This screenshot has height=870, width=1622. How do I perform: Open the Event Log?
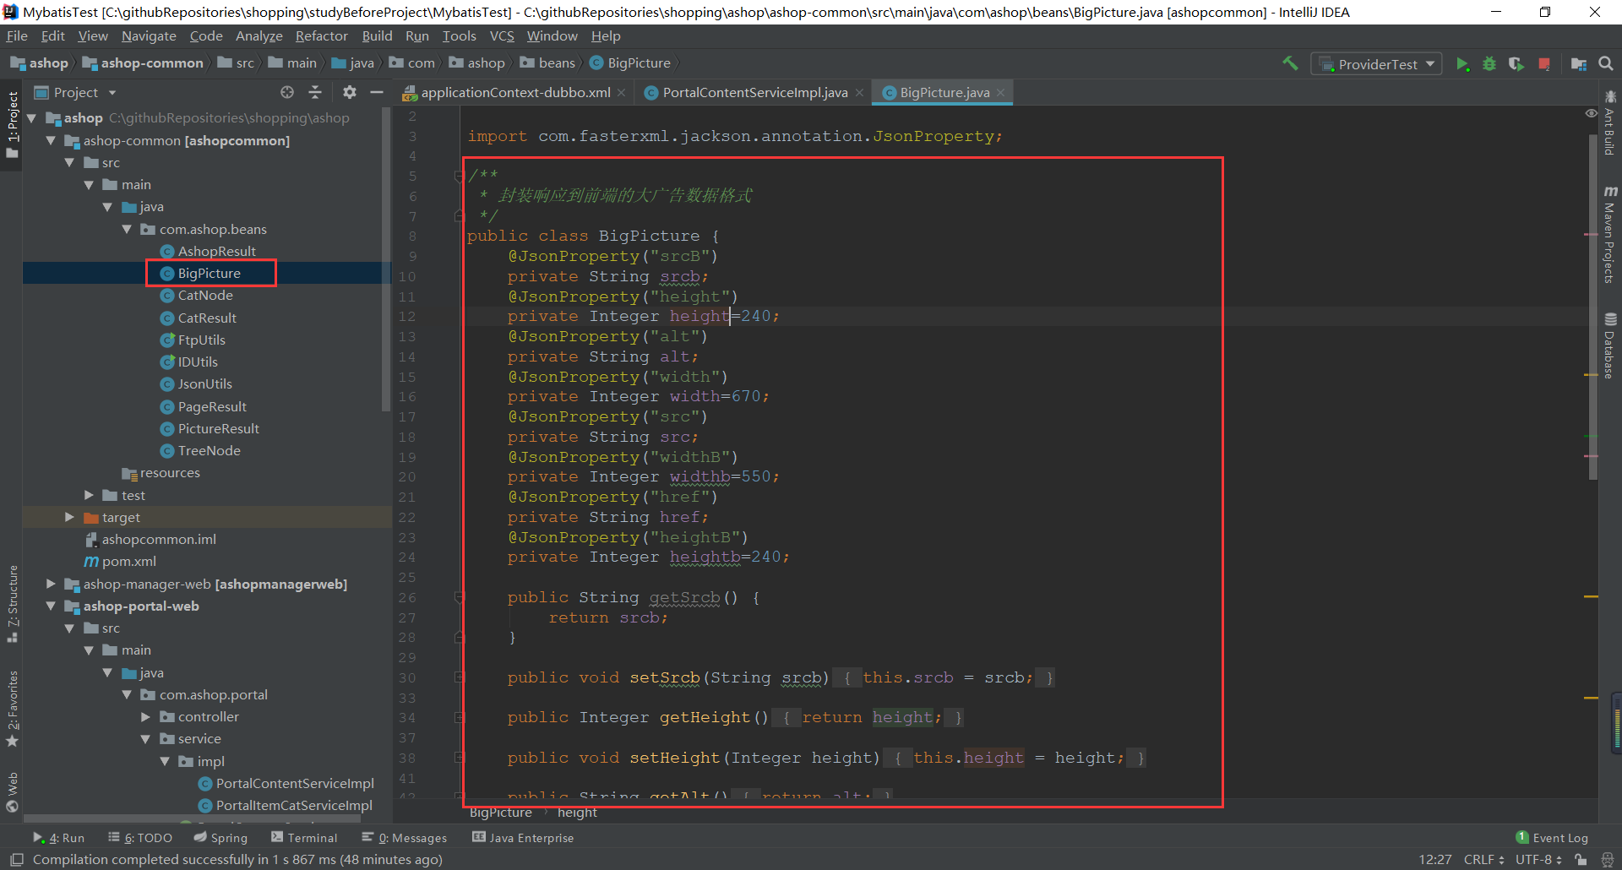pyautogui.click(x=1552, y=837)
